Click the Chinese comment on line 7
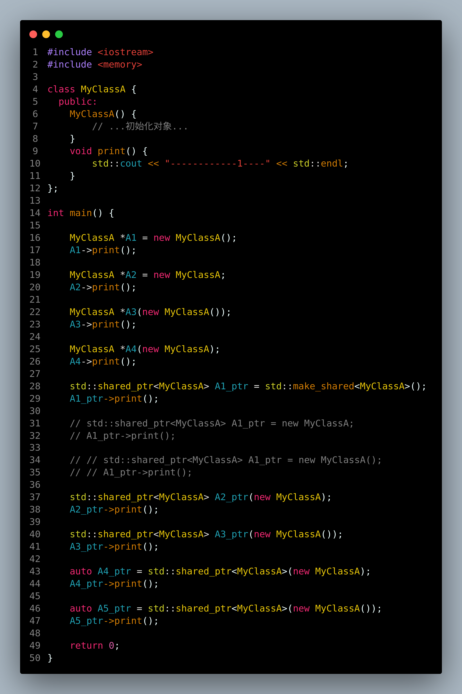Screen dimensions: 462x694 tap(140, 126)
